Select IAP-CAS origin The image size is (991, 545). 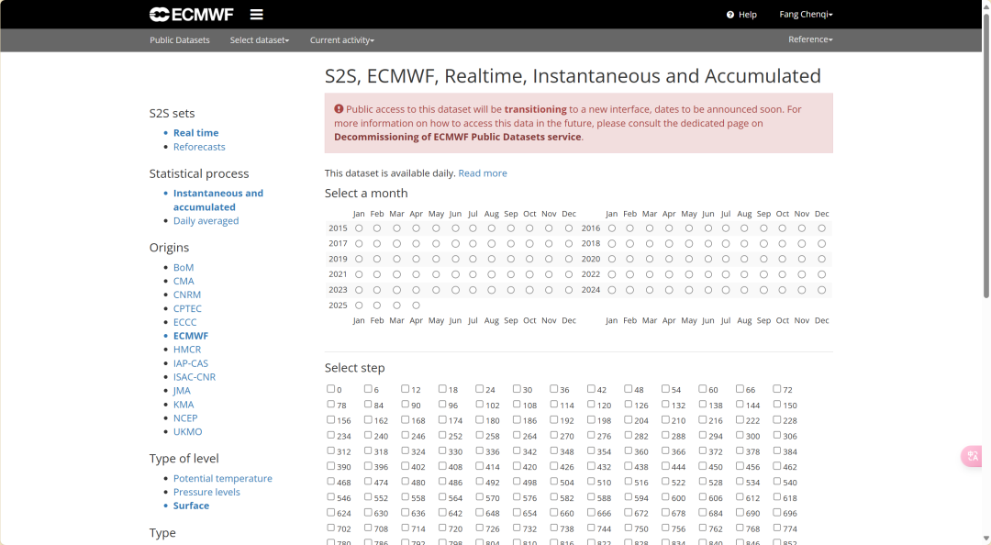pyautogui.click(x=190, y=363)
